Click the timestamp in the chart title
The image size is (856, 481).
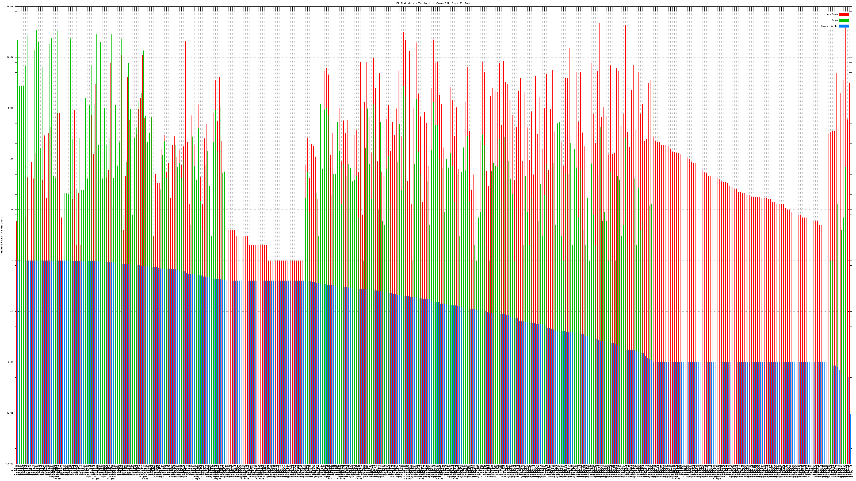[x=438, y=3]
